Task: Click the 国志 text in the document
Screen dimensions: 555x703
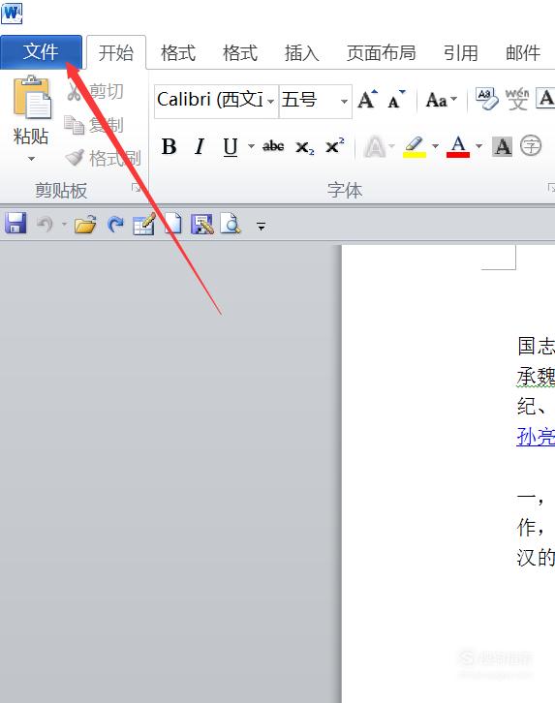Action: [x=536, y=346]
